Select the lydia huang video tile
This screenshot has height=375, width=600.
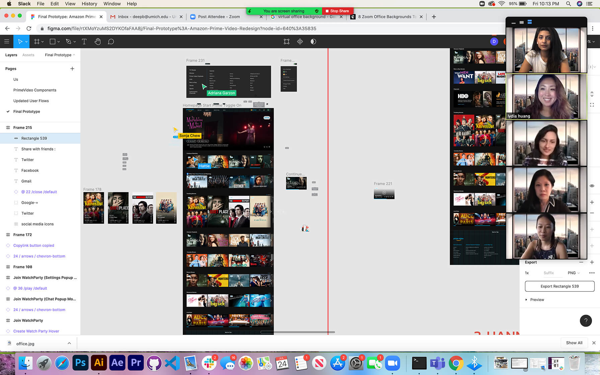pyautogui.click(x=546, y=96)
